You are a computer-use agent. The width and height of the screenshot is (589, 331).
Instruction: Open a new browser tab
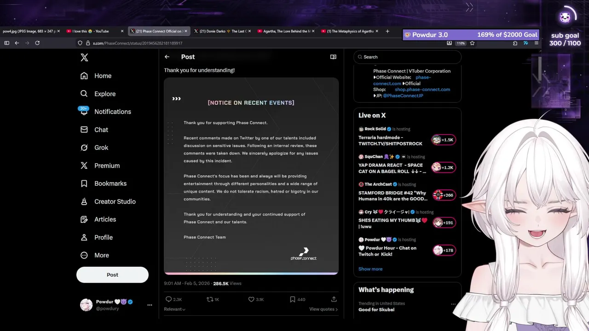tap(387, 31)
